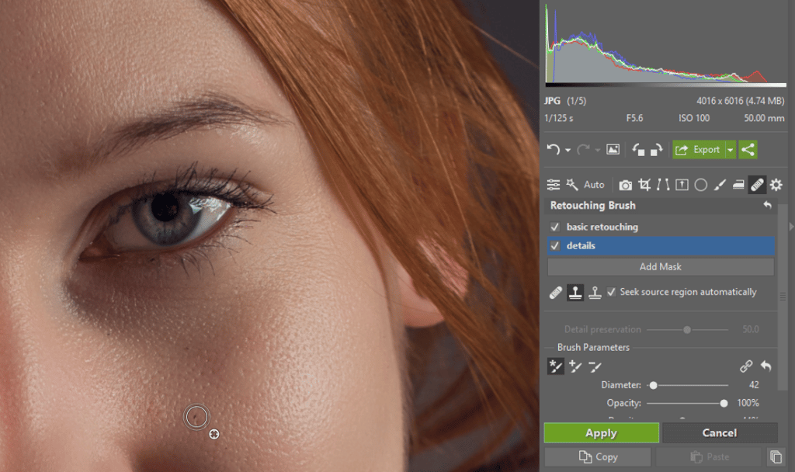This screenshot has height=472, width=795.
Task: Show the original image preview icon
Action: (613, 150)
